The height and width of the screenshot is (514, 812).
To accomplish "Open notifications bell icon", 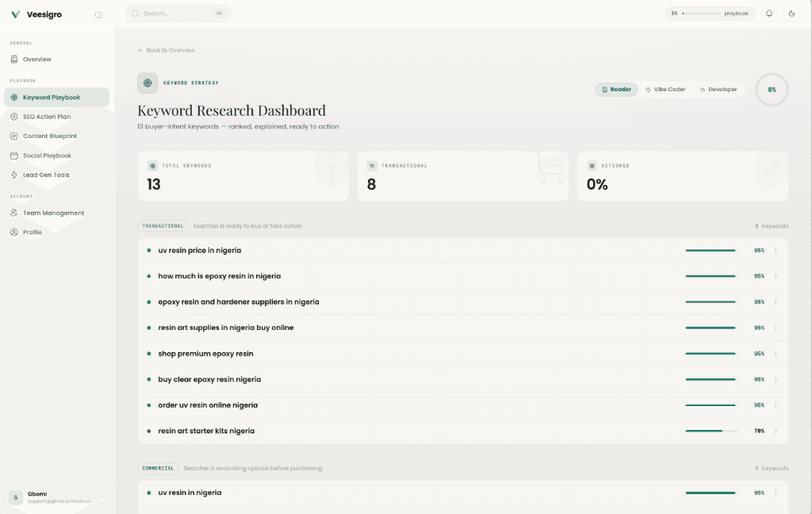I will pos(769,13).
